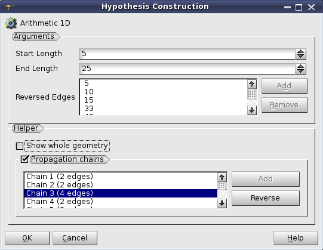Viewport: 323px width, 250px height.
Task: Click the chains list scroll-up arrow
Action: pos(222,177)
